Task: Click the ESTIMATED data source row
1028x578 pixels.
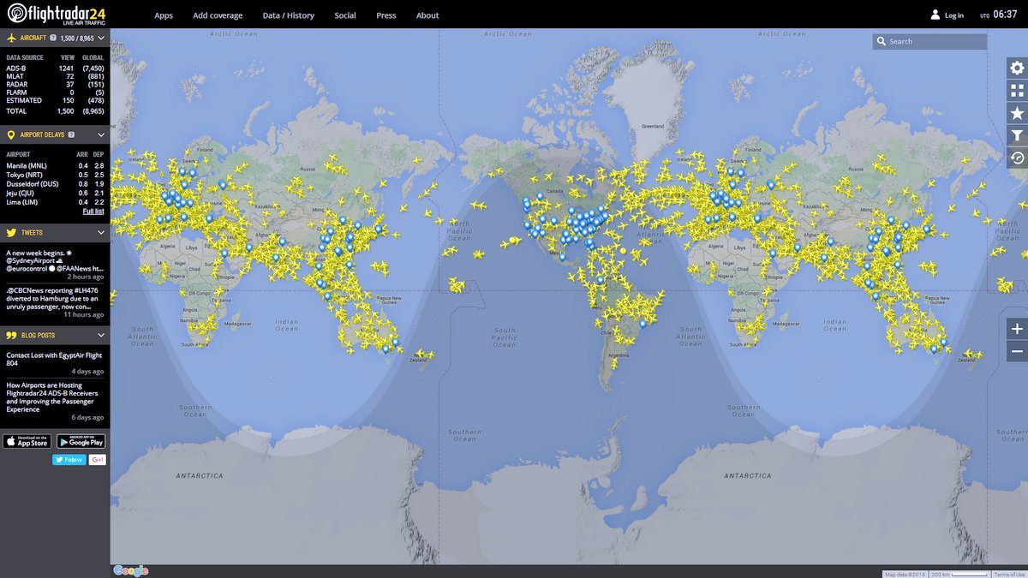Action: (55, 100)
